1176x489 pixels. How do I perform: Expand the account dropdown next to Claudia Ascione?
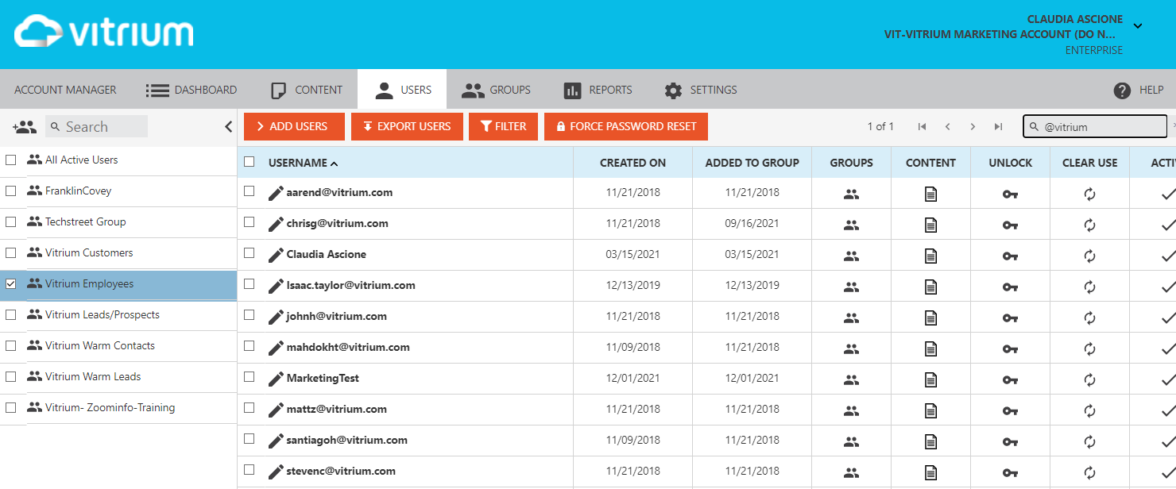pos(1137,26)
